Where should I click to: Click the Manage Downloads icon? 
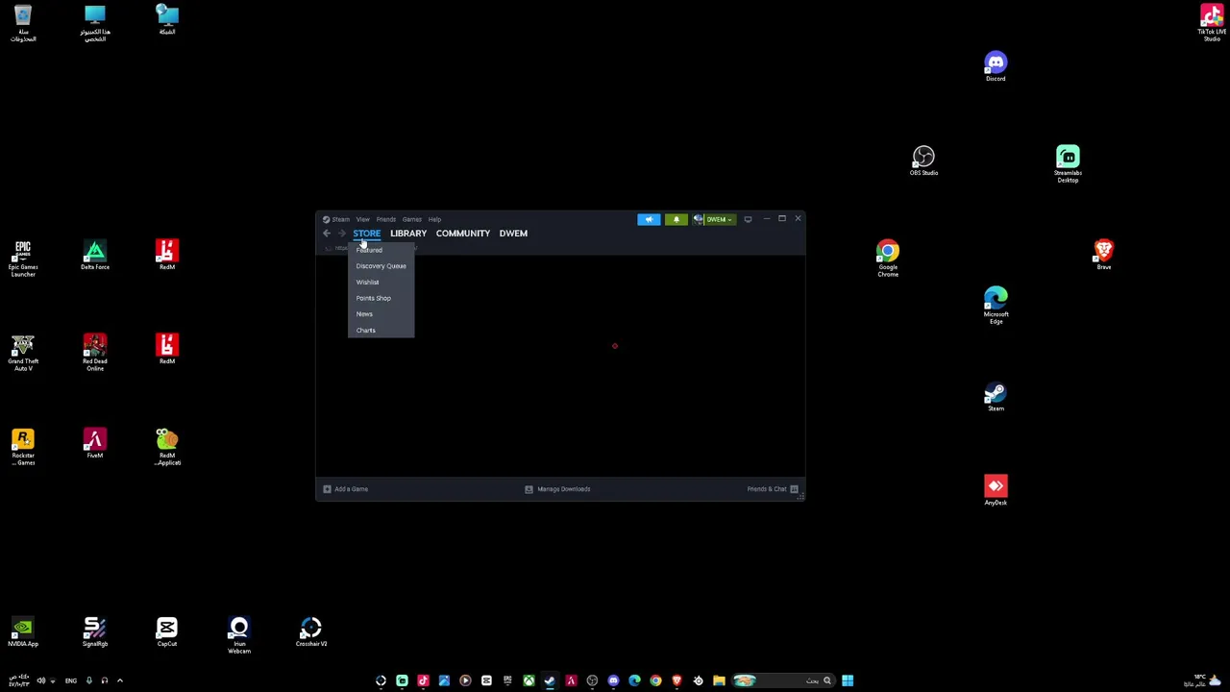pos(529,489)
